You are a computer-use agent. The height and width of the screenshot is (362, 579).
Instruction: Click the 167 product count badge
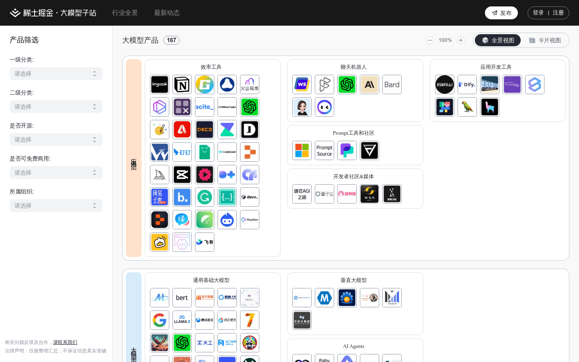tap(171, 40)
